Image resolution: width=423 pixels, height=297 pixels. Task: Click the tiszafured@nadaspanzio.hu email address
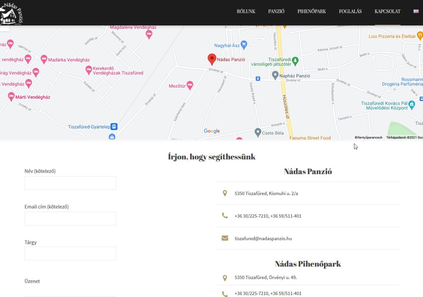coord(263,239)
